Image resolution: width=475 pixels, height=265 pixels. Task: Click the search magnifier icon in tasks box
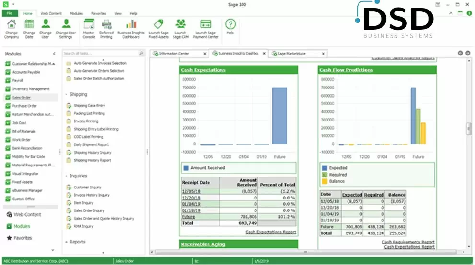click(141, 53)
